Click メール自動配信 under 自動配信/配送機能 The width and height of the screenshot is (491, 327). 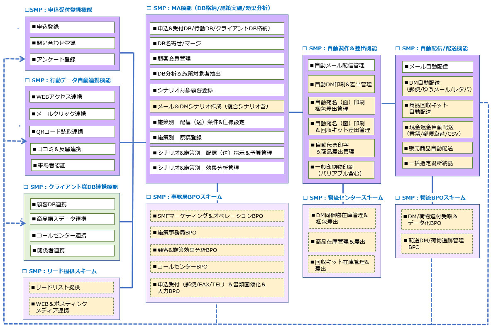point(437,66)
